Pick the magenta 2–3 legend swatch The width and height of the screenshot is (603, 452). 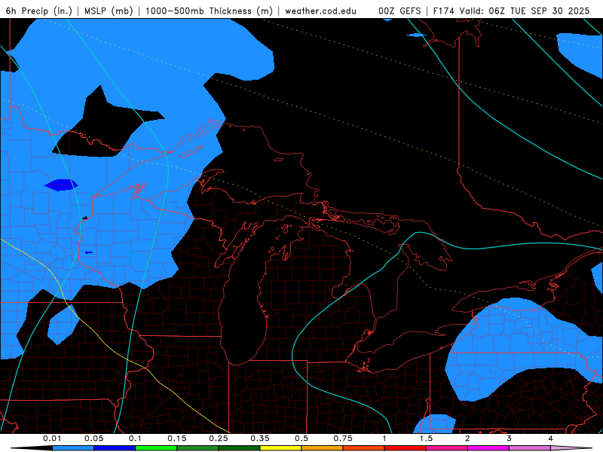(x=488, y=448)
